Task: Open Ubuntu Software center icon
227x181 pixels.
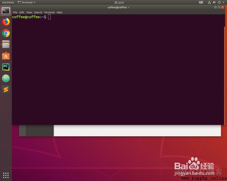Action: click(x=6, y=56)
